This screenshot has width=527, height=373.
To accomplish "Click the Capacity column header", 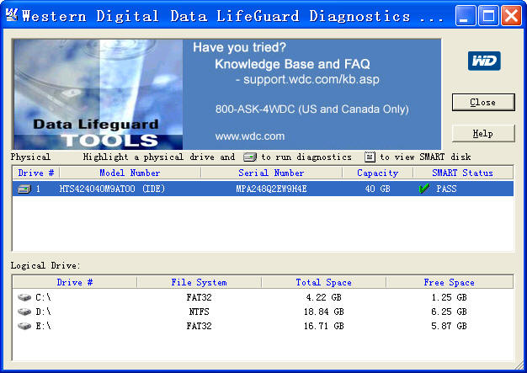I will pos(377,173).
